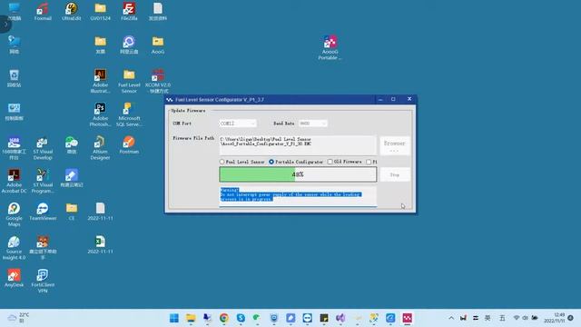Open the Windows Start menu
Image resolution: width=581 pixels, height=327 pixels.
(x=173, y=318)
